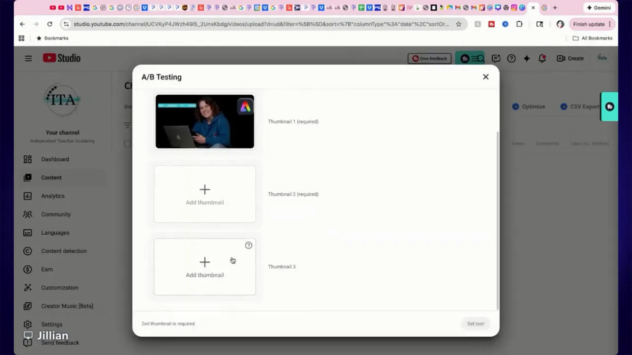This screenshot has width=632, height=355.
Task: Click the What's New sparkle icon
Action: point(526,58)
